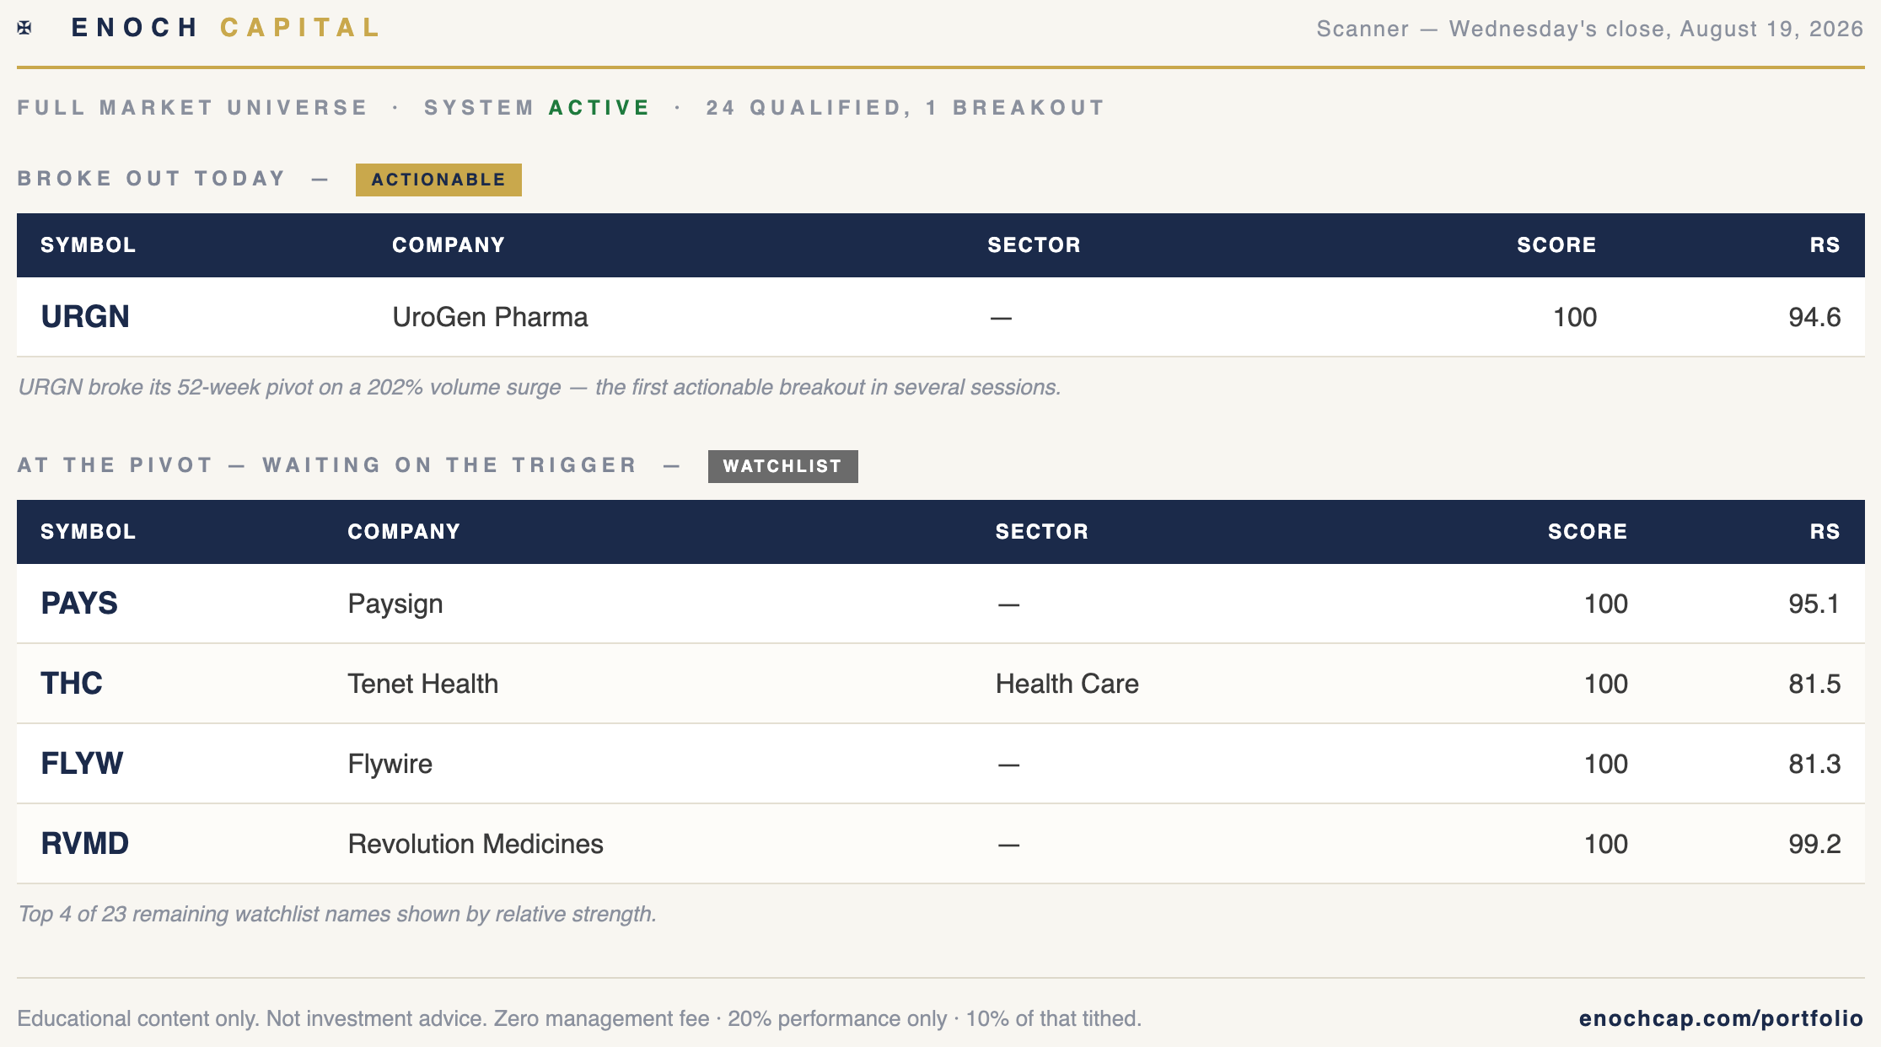This screenshot has height=1047, width=1881.
Task: Click the Top 4 of 23 watchlist note
Action: point(337,914)
